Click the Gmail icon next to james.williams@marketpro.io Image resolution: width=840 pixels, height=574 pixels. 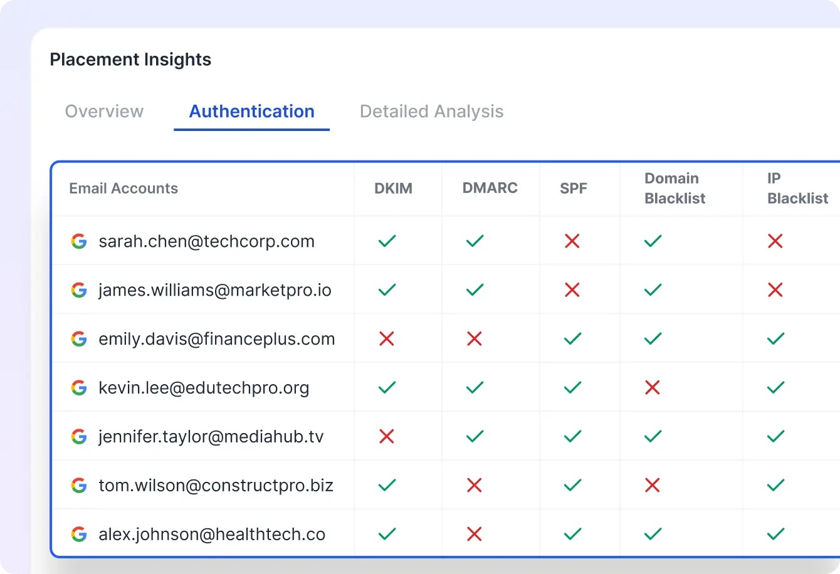79,290
